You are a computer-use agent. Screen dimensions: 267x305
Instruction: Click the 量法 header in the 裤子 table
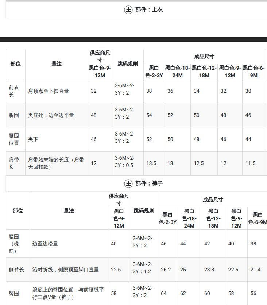click(x=69, y=211)
